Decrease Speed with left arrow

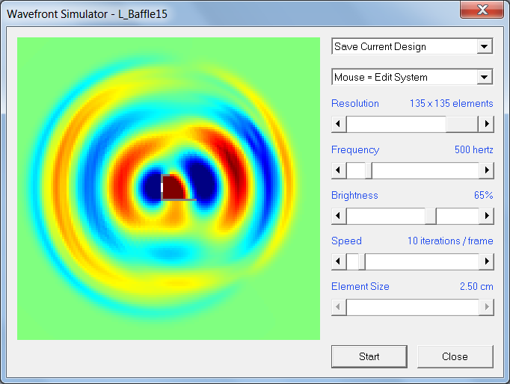pos(338,261)
